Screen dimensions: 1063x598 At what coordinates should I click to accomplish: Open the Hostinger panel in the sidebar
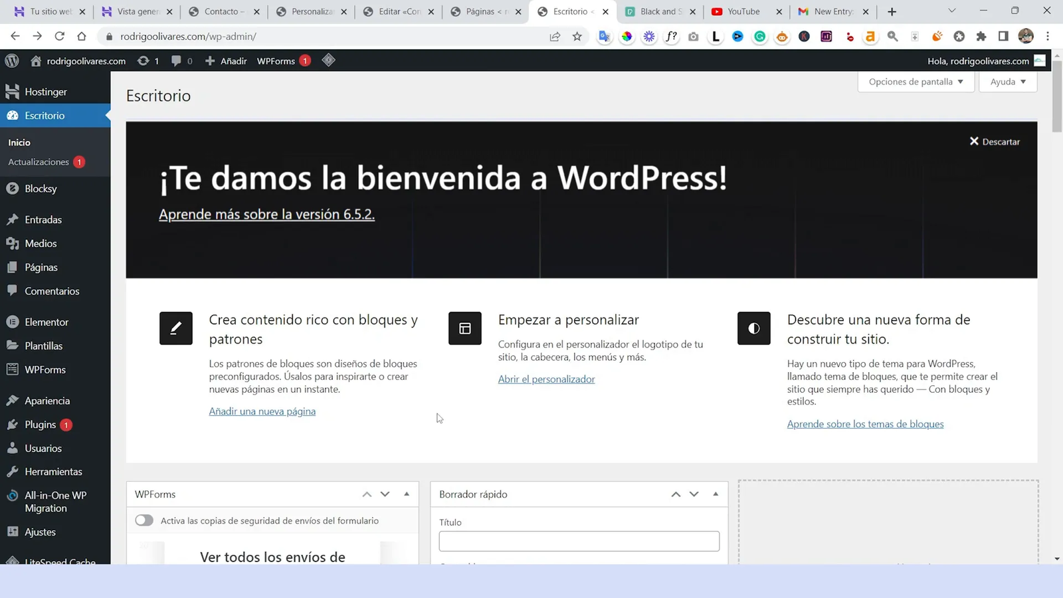pyautogui.click(x=44, y=91)
